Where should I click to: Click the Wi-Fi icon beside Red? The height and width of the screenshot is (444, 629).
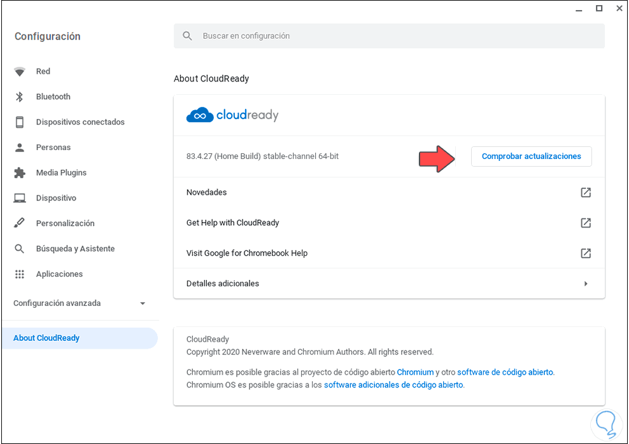[x=20, y=72]
